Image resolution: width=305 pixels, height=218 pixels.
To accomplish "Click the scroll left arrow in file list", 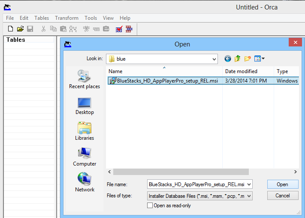I will (x=109, y=172).
